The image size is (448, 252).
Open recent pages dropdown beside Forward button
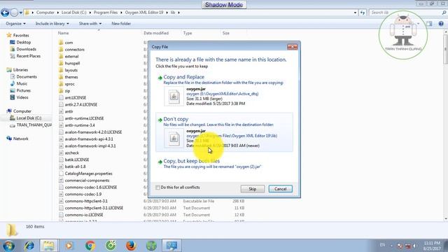pos(20,13)
